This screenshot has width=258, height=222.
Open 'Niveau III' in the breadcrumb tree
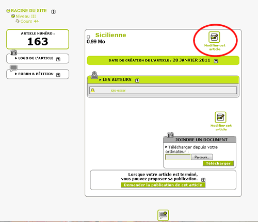tap(26, 16)
